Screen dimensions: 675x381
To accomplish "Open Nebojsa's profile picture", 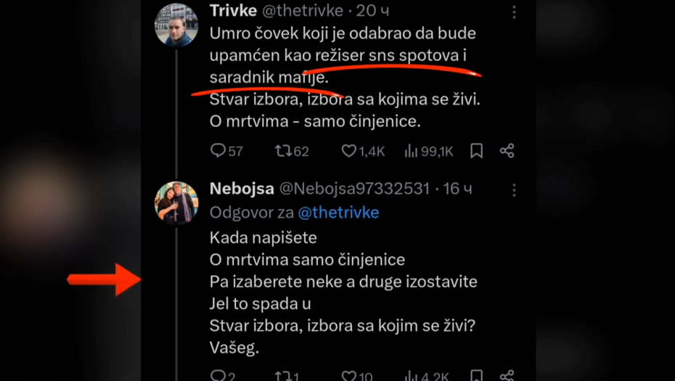I will pyautogui.click(x=176, y=202).
